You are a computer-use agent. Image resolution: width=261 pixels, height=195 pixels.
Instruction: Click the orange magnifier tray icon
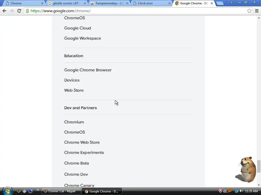(x=230, y=191)
